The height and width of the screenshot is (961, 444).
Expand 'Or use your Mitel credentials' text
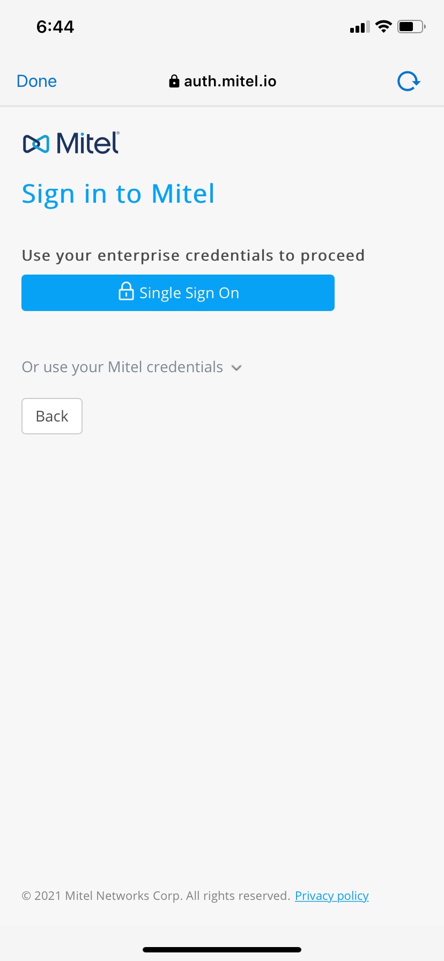tap(122, 367)
